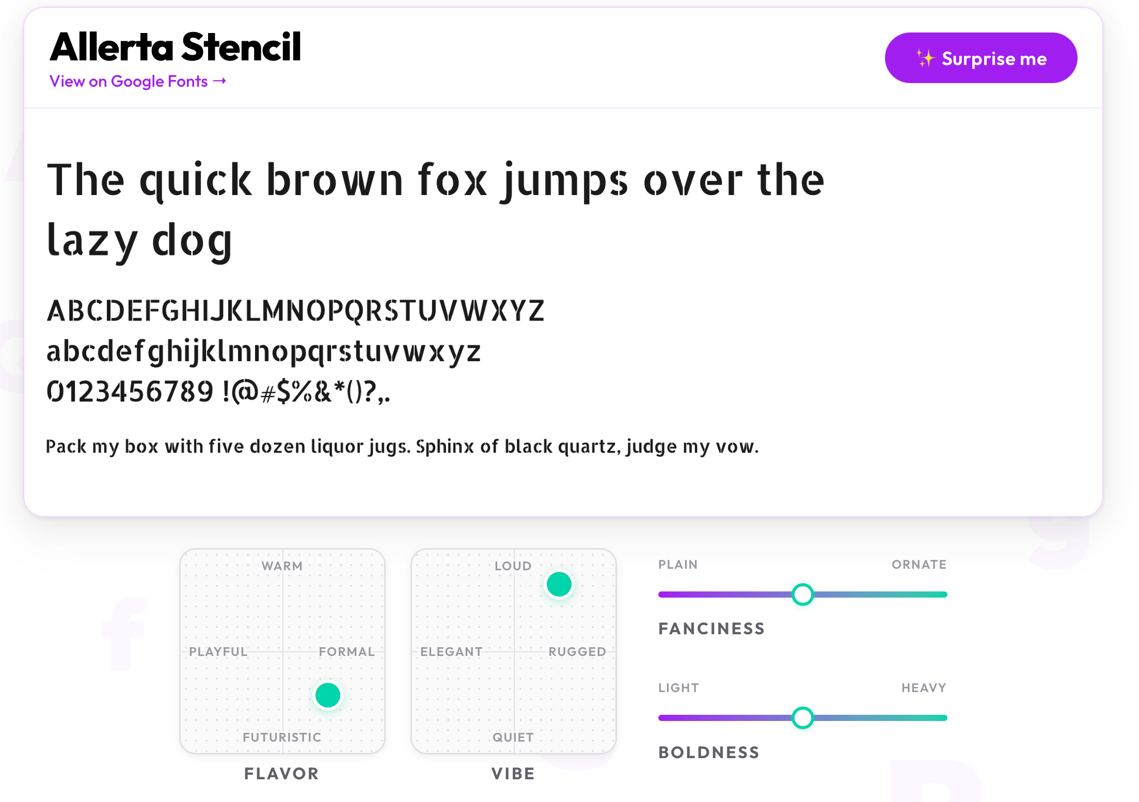1139x802 pixels.
Task: Click QUIET in the Vibe grid
Action: 513,737
